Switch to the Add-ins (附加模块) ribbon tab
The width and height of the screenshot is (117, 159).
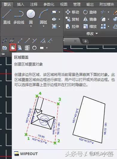pos(107,4)
